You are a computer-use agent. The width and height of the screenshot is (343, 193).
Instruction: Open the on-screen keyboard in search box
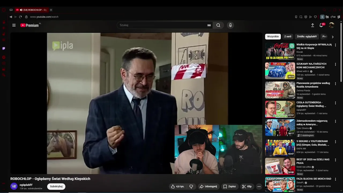[209, 25]
